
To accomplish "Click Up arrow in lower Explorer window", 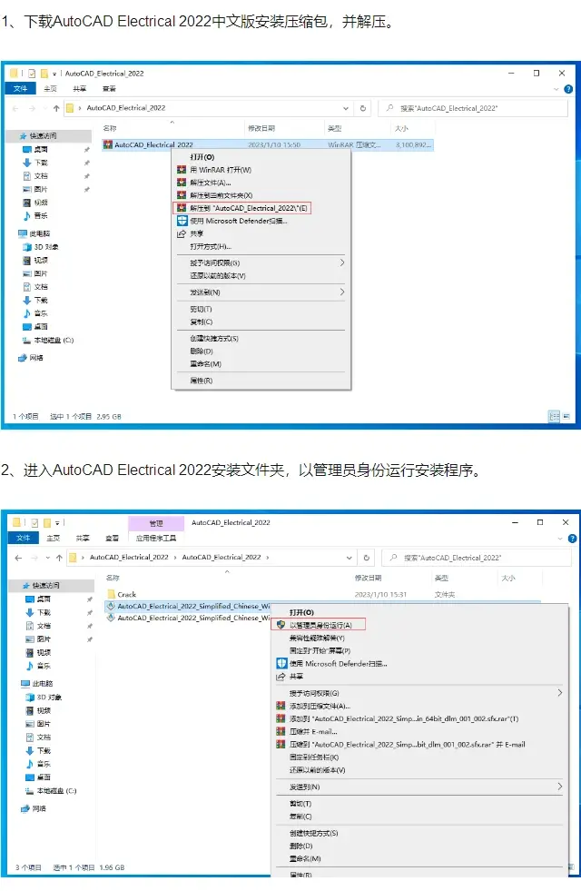I will pyautogui.click(x=59, y=558).
